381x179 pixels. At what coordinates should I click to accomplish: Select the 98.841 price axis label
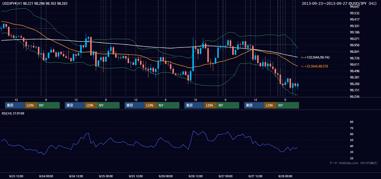pos(354,52)
